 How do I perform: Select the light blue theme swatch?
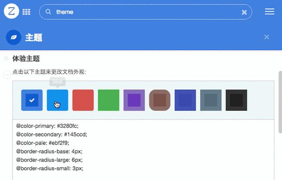point(57,100)
